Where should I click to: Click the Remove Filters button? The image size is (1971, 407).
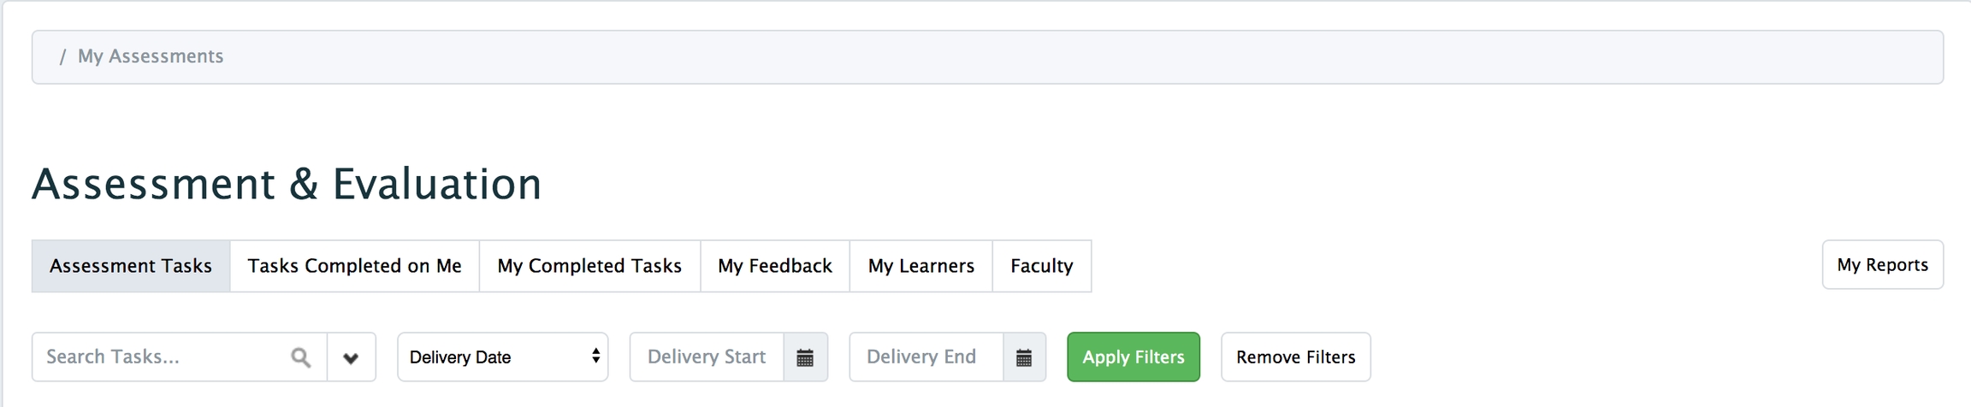pos(1295,357)
